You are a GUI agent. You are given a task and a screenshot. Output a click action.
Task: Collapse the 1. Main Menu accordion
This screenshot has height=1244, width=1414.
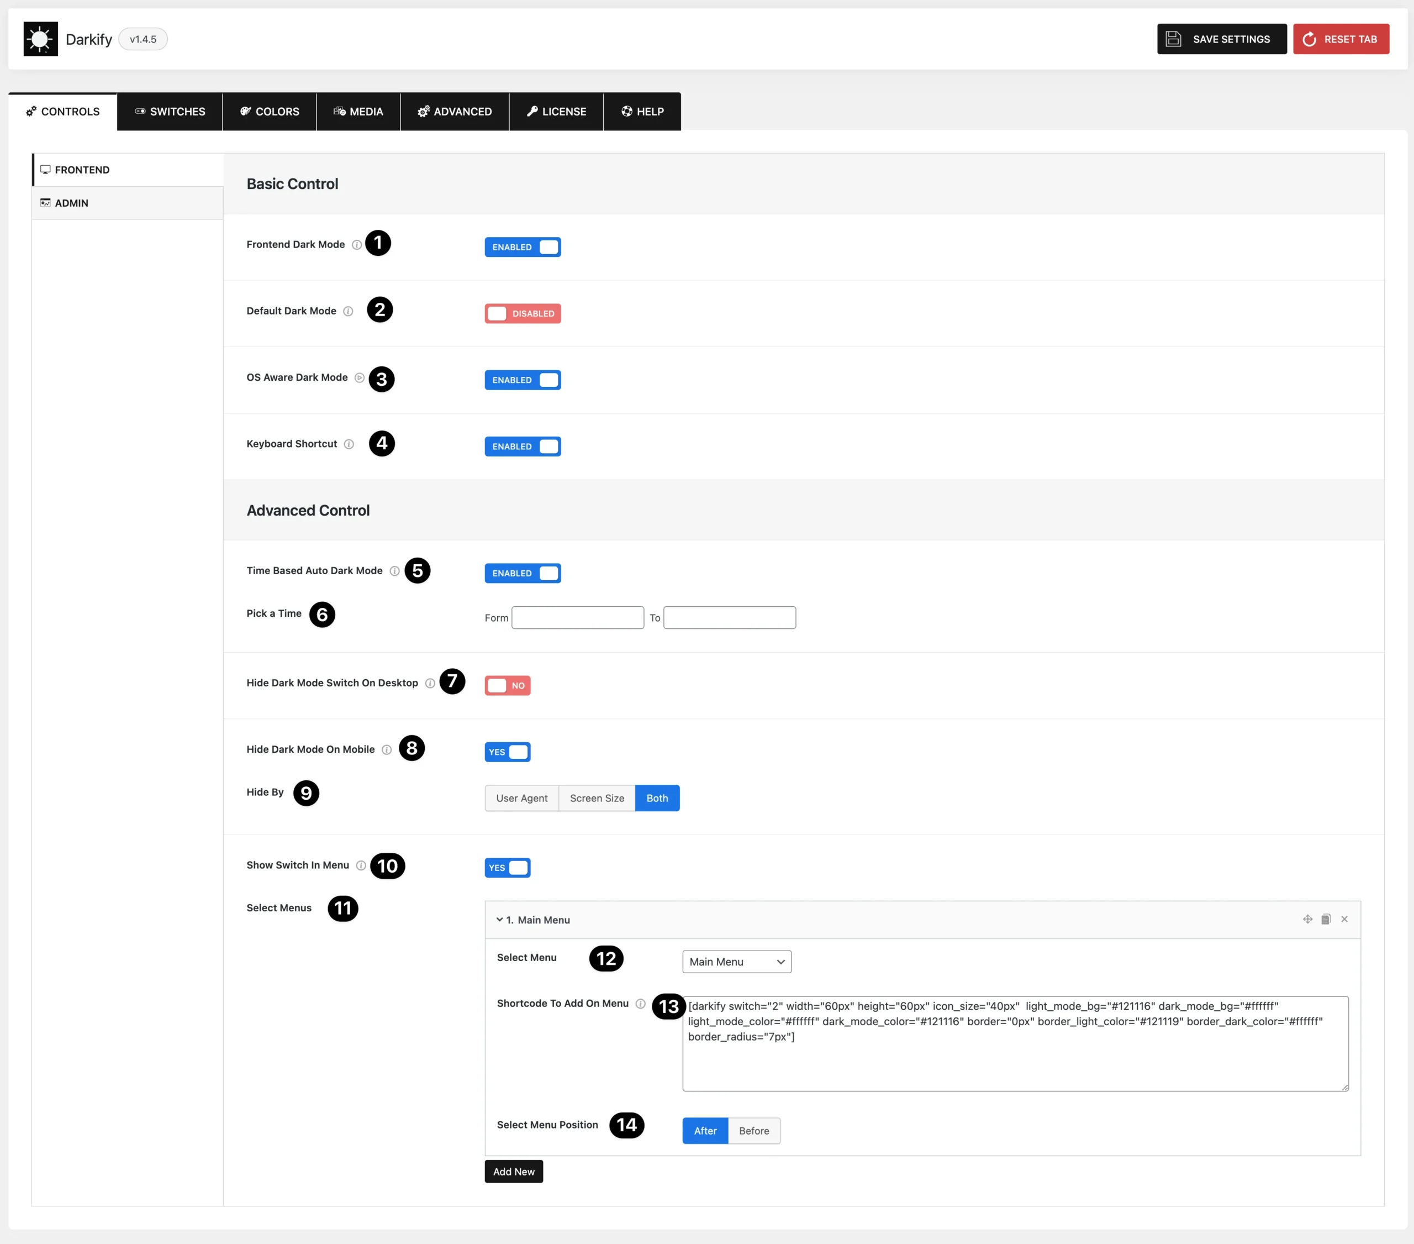click(x=922, y=920)
